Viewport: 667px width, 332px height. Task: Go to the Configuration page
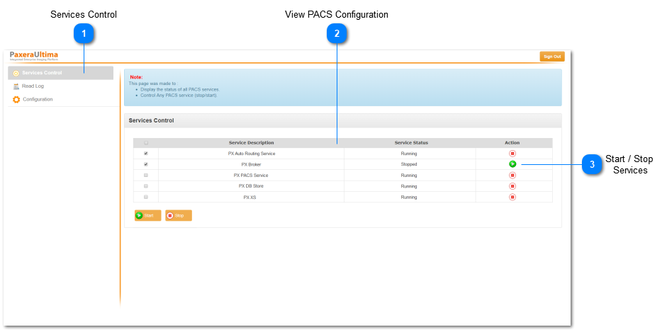(38, 100)
